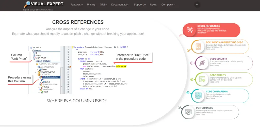Select the Cross-References network icon
The image size is (260, 127).
pyautogui.click(x=190, y=30)
